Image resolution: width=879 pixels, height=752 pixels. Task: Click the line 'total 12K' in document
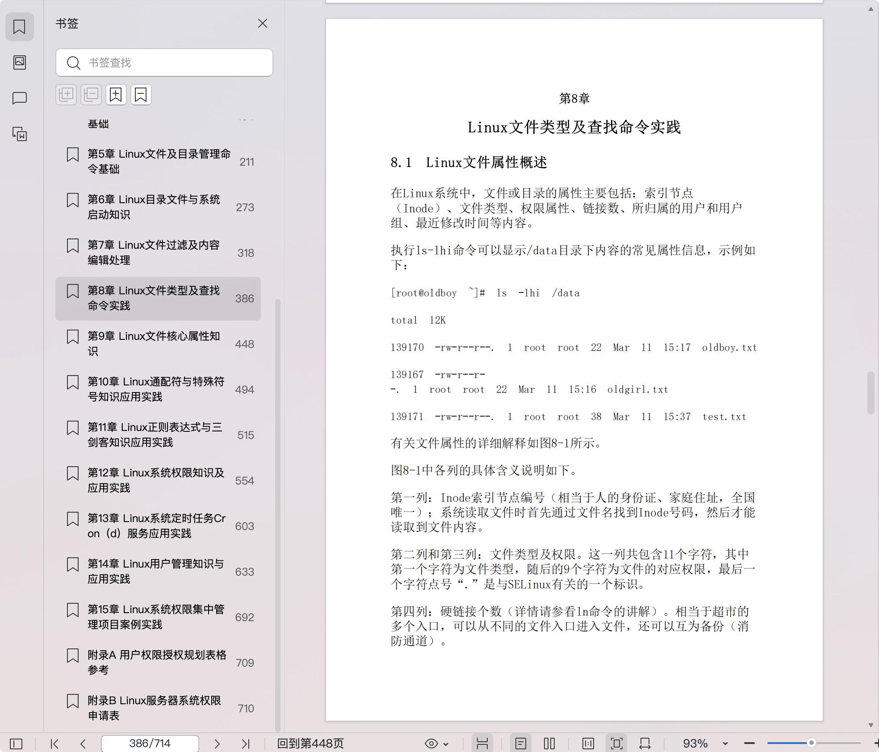[418, 320]
